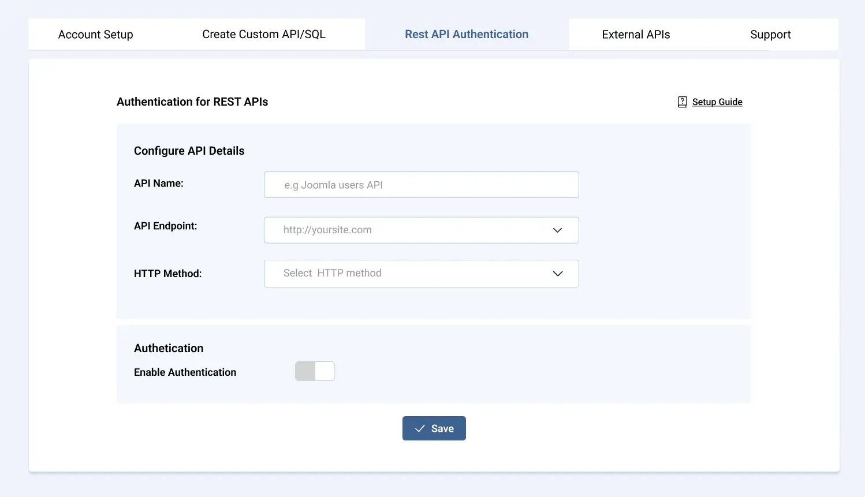
Task: Click the "Enable Authentication" label text
Action: tap(185, 372)
